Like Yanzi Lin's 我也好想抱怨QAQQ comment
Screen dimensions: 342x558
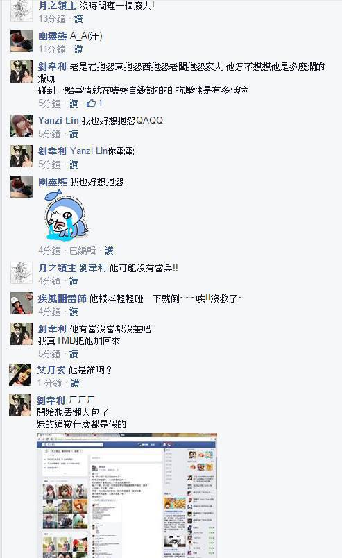[74, 134]
